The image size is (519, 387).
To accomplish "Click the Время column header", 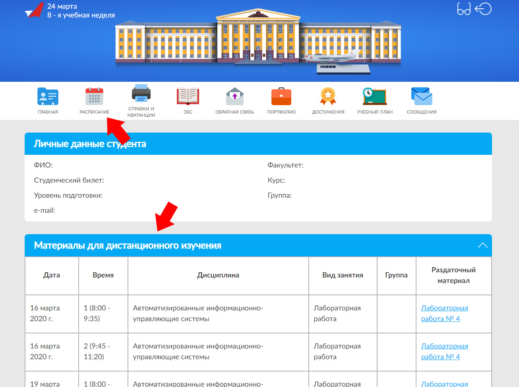I will [x=103, y=275].
